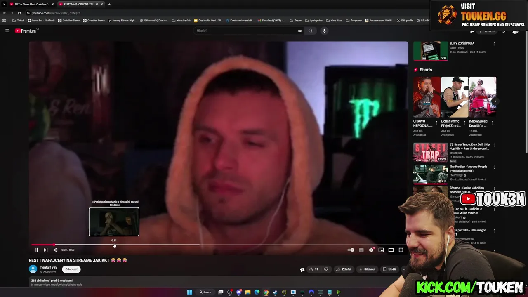Open options for iShowSpeed DeadLifts short
The height and width of the screenshot is (297, 528).
493,123
